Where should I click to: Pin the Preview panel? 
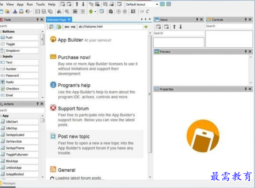(x=245, y=51)
